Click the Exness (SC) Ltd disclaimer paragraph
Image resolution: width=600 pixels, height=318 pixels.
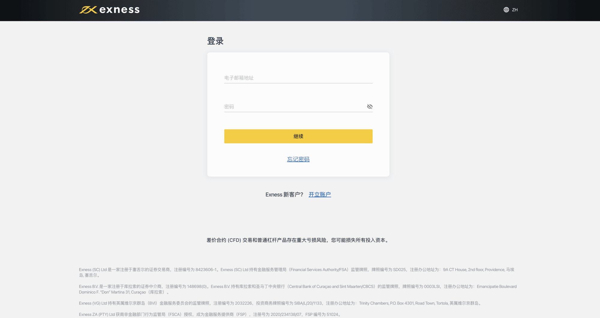pyautogui.click(x=297, y=272)
